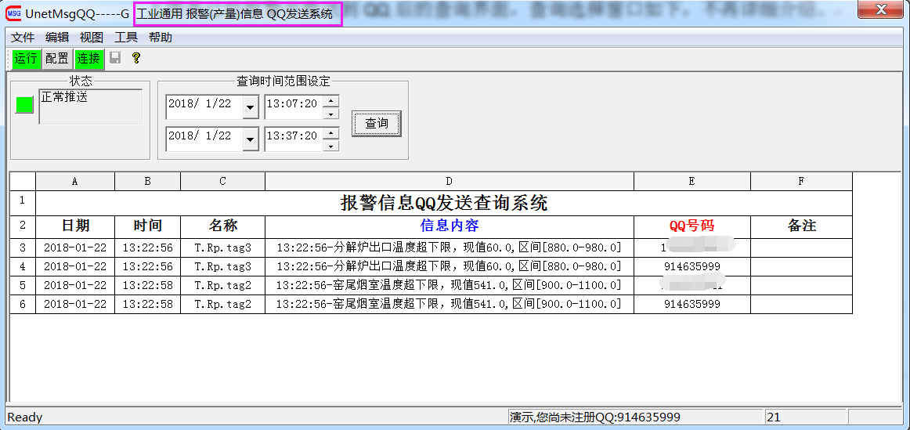Click the yellow question mark help icon
The height and width of the screenshot is (430, 910).
tap(135, 58)
